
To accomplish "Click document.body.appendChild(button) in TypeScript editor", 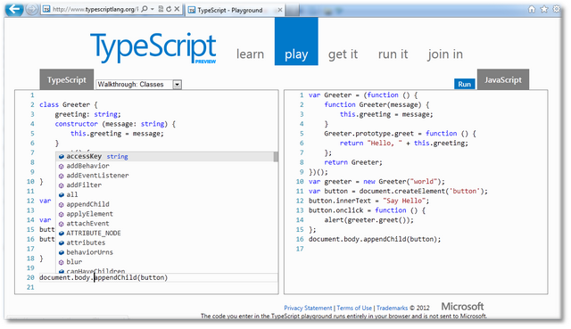I will pyautogui.click(x=103, y=277).
